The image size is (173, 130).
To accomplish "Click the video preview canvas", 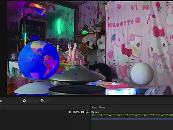I will tap(90, 48).
